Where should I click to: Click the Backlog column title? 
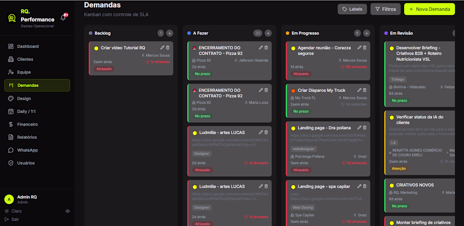tap(103, 33)
